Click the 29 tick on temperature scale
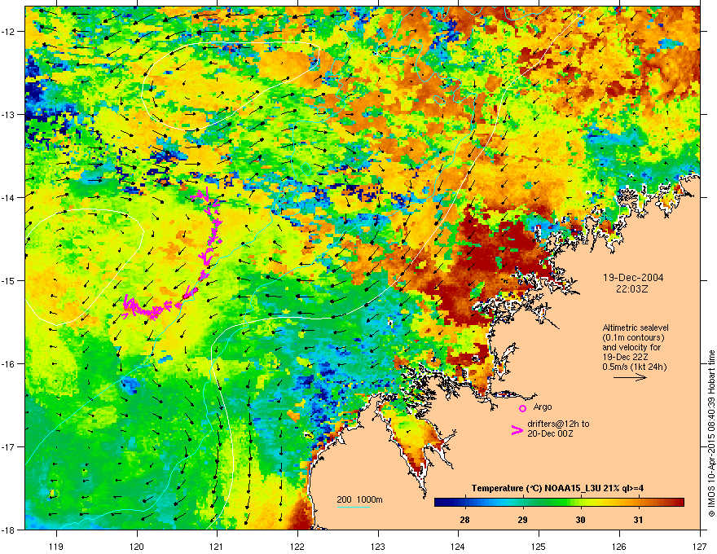The image size is (717, 554). click(x=522, y=520)
